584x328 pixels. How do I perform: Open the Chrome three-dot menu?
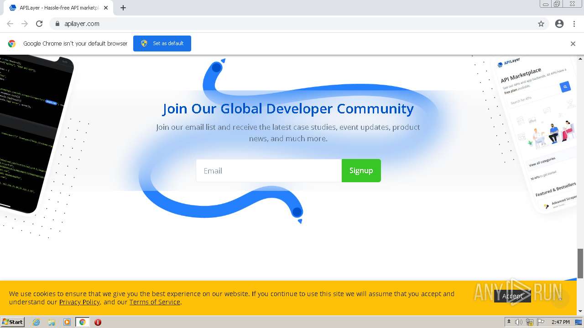(x=574, y=24)
